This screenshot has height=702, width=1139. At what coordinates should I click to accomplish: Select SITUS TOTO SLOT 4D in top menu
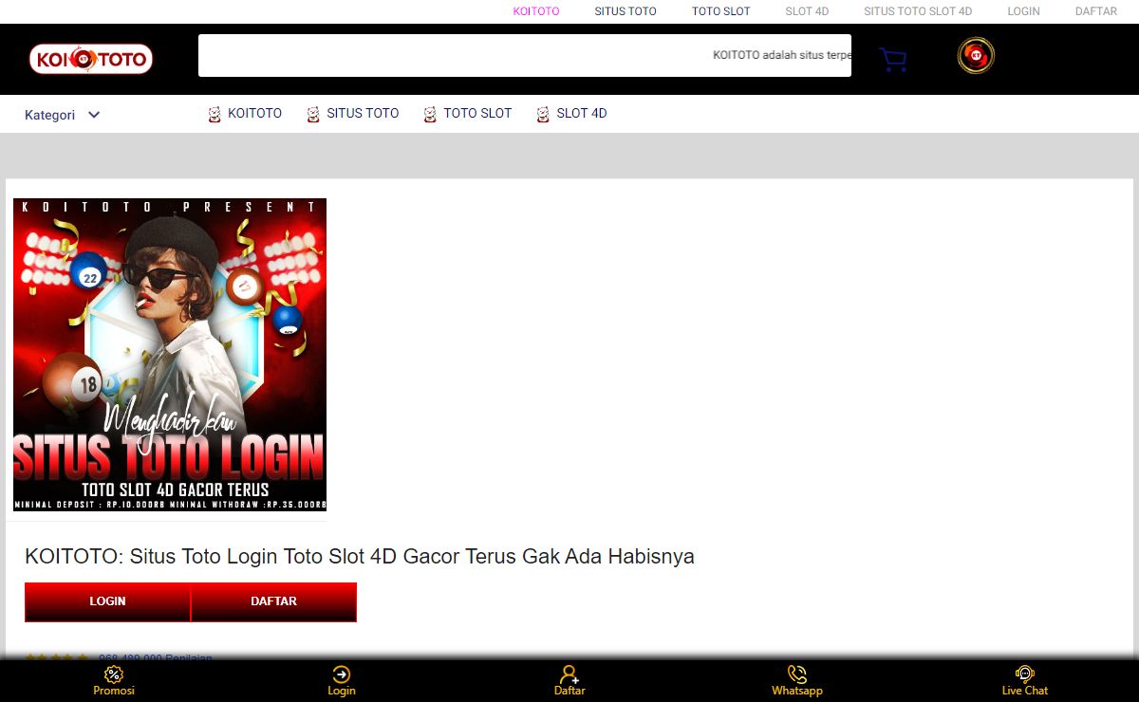917,11
